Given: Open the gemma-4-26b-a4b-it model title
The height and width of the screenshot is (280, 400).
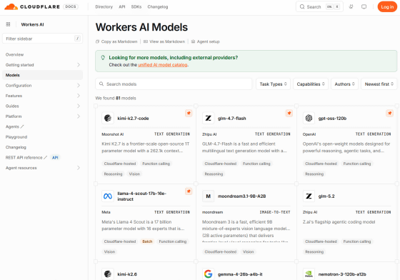Looking at the screenshot, I should tap(240, 274).
